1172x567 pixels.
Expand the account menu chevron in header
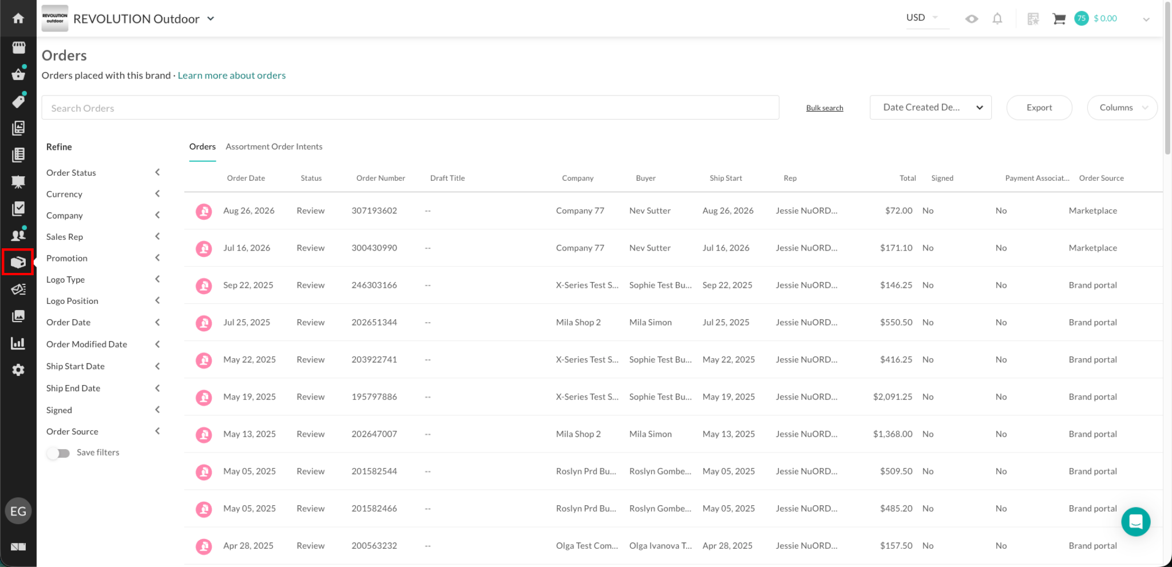click(1146, 19)
